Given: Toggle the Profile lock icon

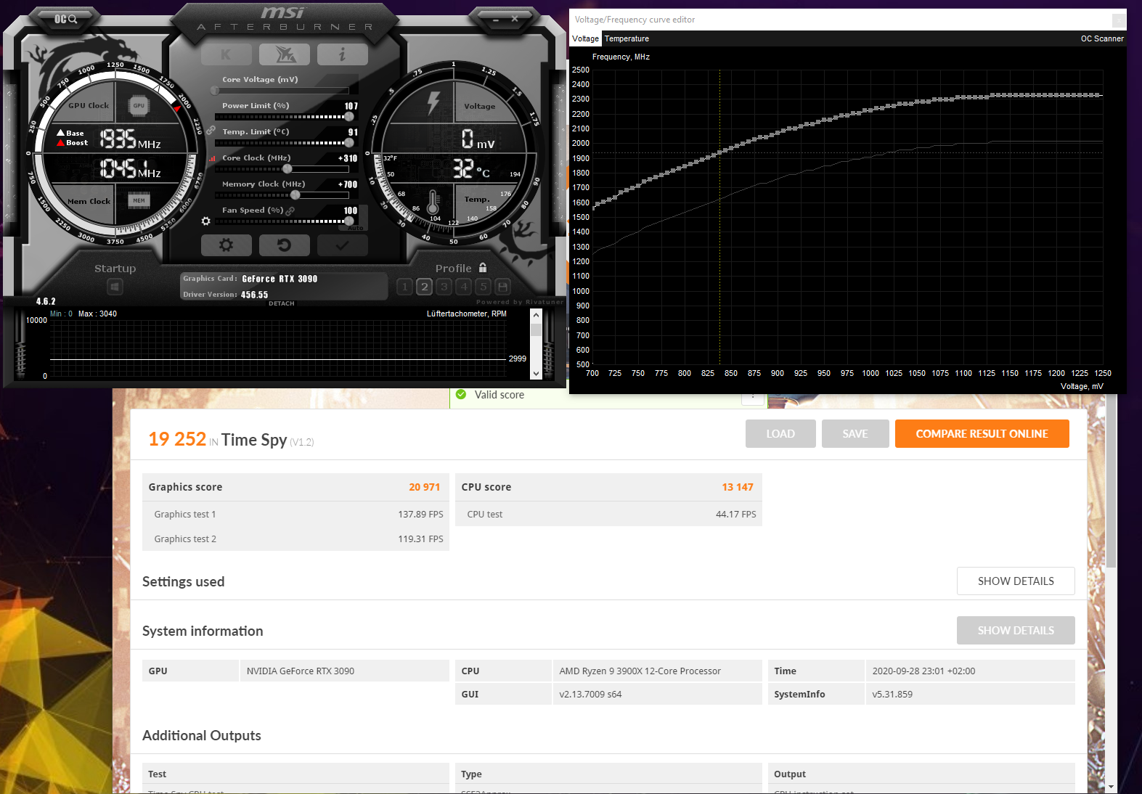Looking at the screenshot, I should pyautogui.click(x=483, y=268).
